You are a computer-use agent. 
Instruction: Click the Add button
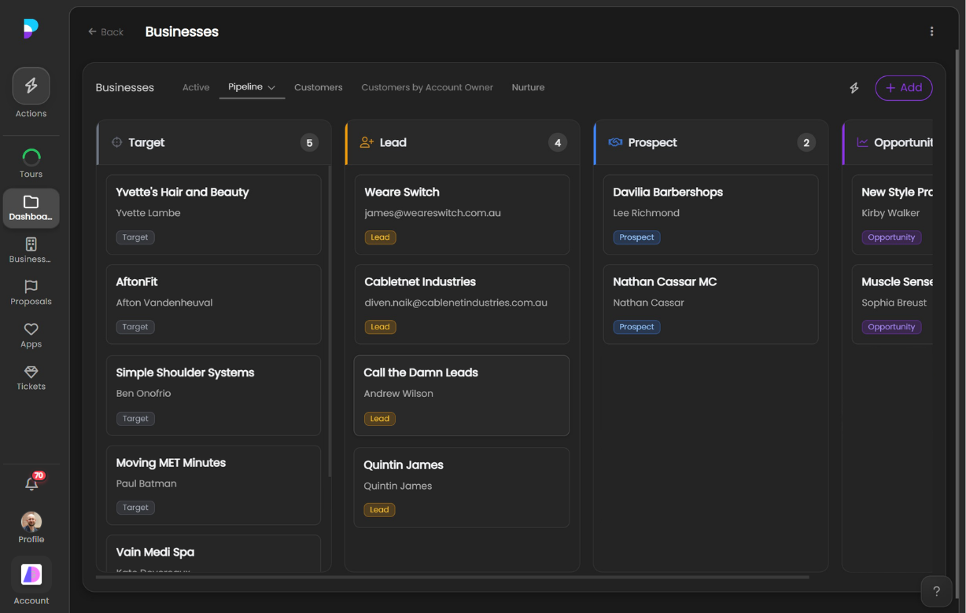tap(903, 88)
